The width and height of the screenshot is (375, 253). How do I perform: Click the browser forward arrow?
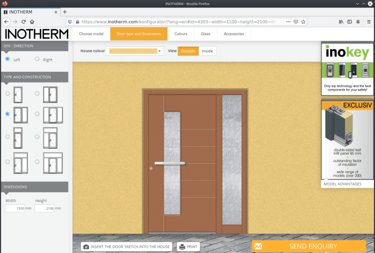point(15,22)
